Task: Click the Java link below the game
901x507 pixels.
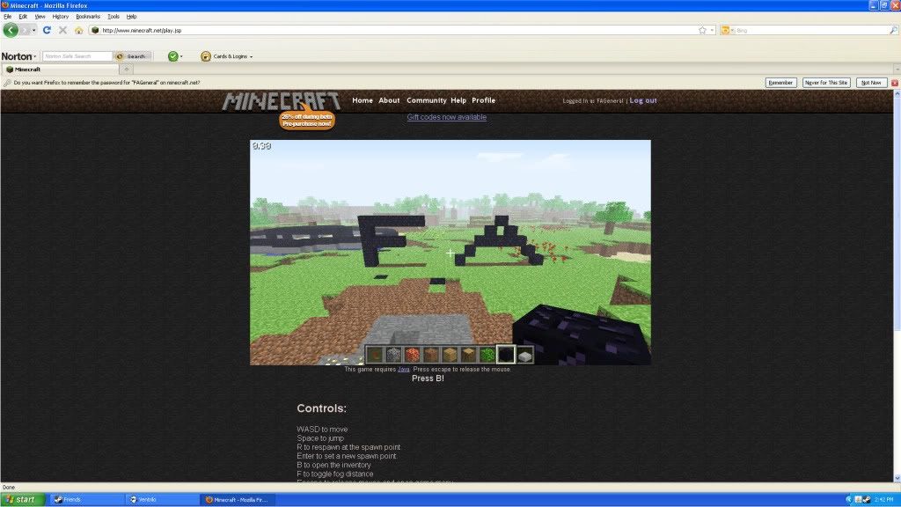Action: click(403, 369)
